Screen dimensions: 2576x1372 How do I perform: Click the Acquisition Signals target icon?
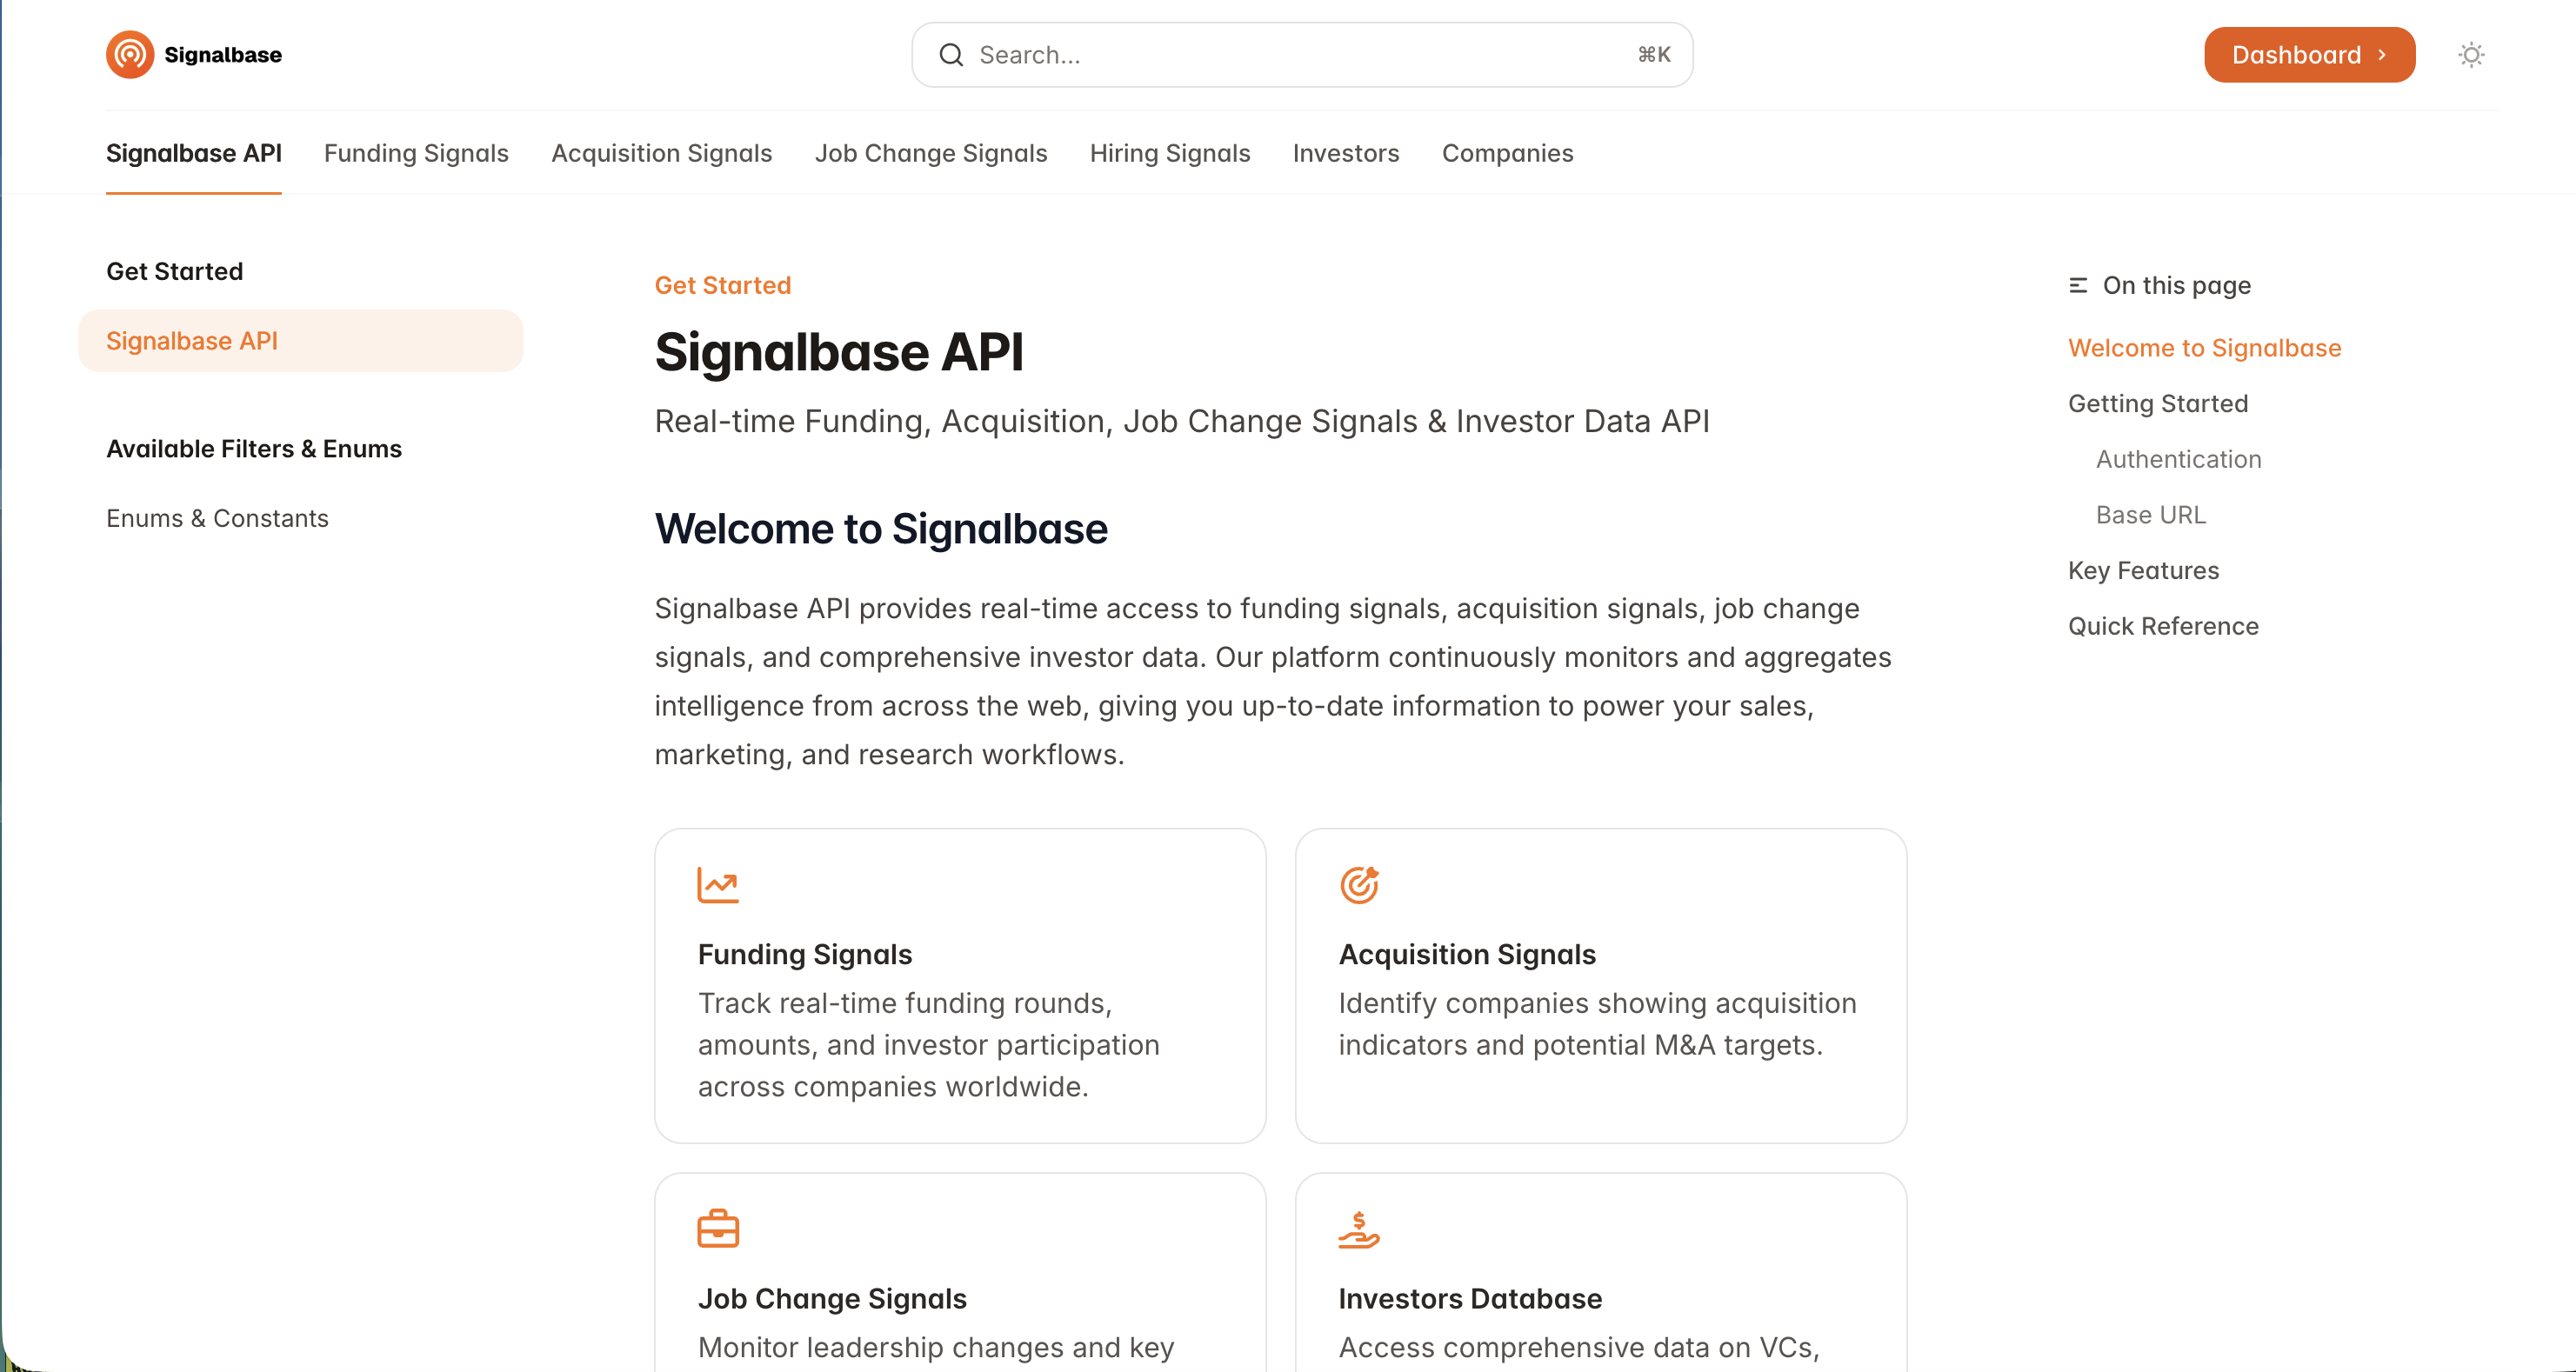pos(1359,885)
